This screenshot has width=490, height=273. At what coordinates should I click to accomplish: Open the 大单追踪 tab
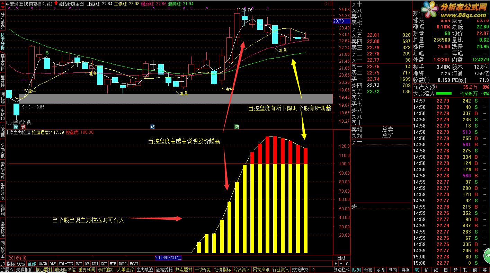tap(125, 270)
